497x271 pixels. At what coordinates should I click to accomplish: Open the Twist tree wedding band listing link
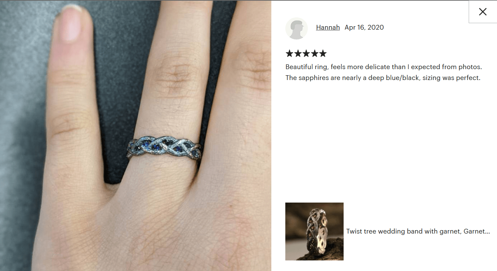[418, 232]
